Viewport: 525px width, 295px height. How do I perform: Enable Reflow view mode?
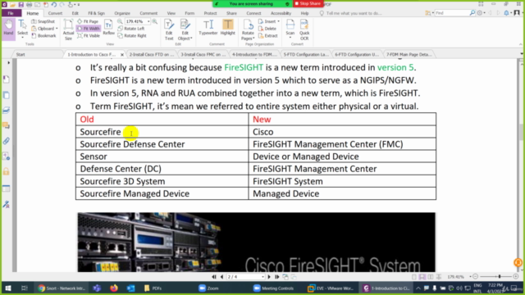pos(108,27)
